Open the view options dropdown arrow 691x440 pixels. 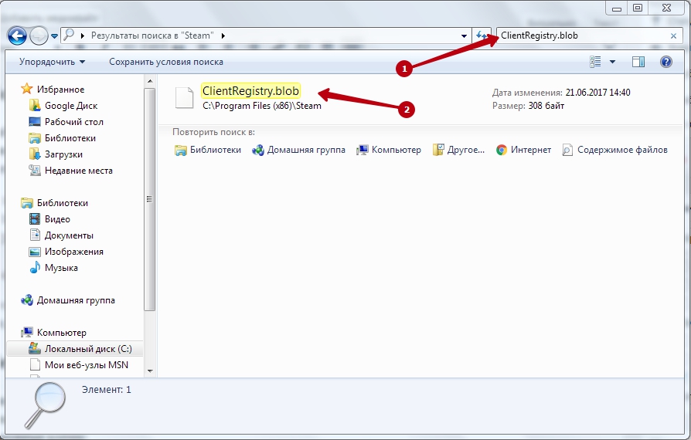(612, 62)
